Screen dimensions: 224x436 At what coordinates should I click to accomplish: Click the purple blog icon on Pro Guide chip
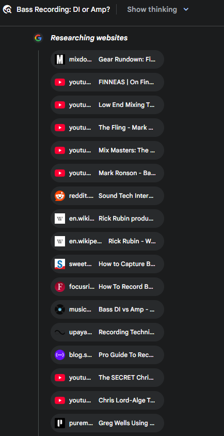point(60,355)
